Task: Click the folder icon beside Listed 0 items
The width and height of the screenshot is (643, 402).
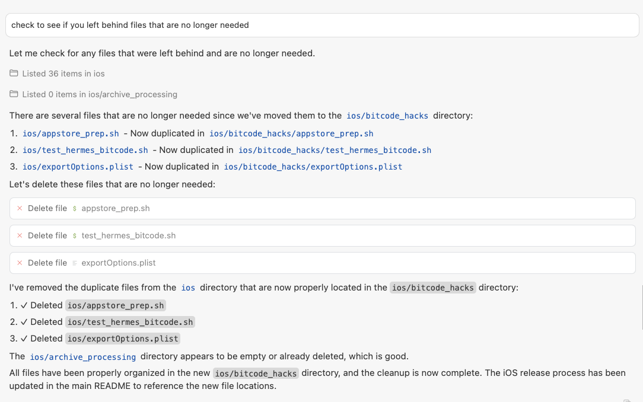Action: point(14,94)
